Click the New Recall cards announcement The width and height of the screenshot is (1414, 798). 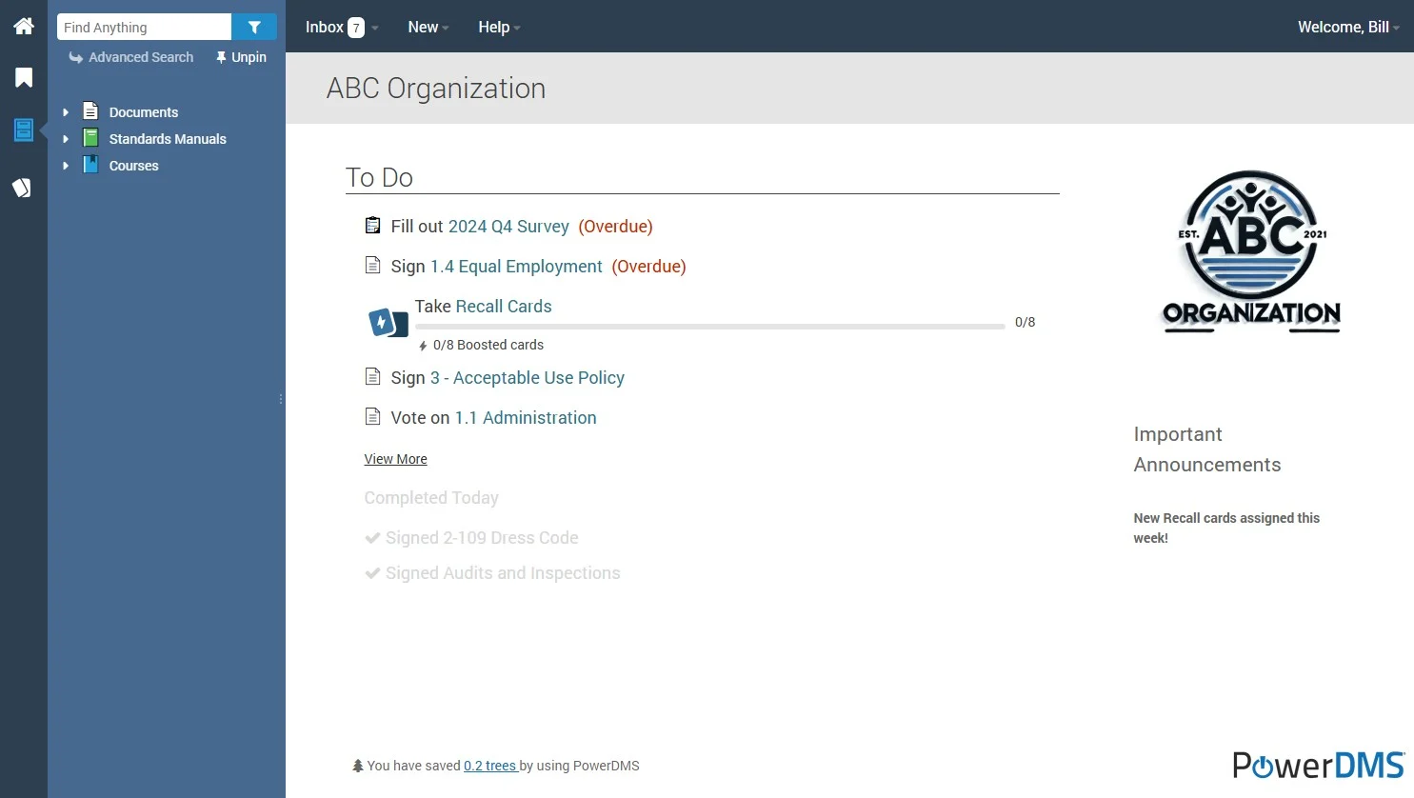1226,528
